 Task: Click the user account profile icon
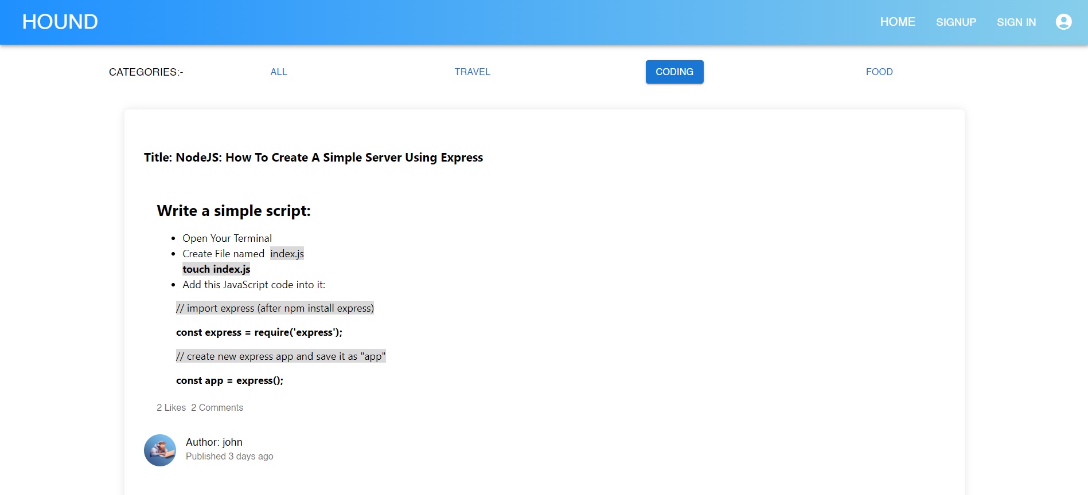1063,22
